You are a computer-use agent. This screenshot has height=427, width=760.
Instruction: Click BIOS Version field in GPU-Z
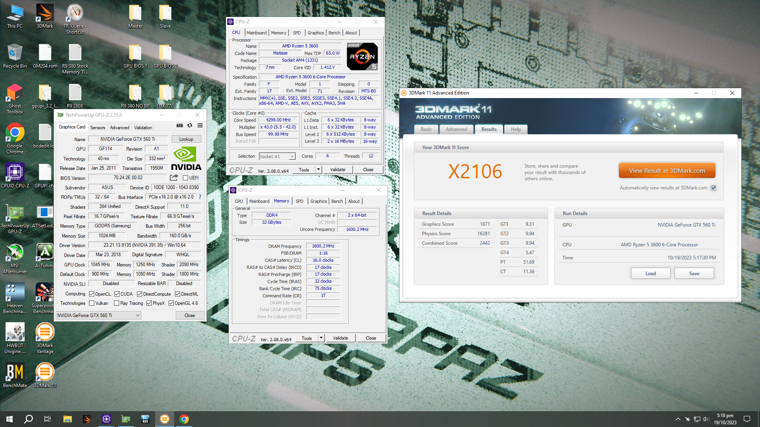point(128,178)
